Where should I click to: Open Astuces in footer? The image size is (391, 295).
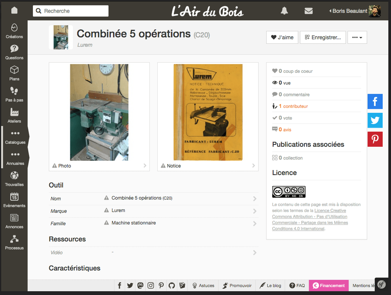tap(204, 285)
